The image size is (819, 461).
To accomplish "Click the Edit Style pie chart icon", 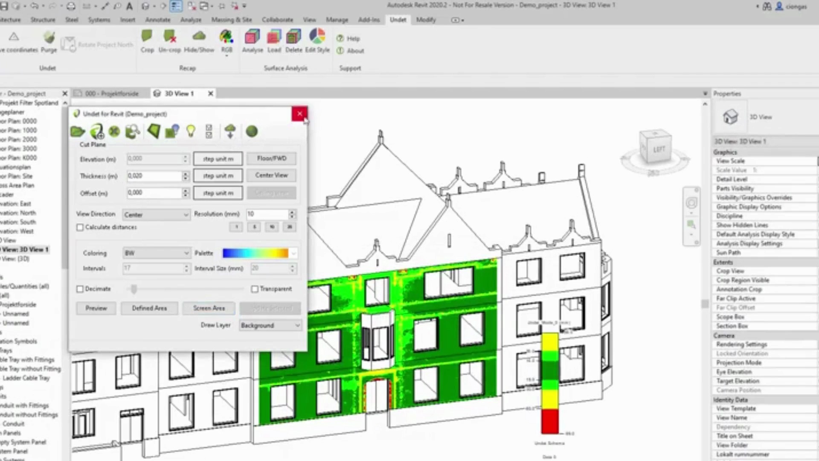I will 317,38.
